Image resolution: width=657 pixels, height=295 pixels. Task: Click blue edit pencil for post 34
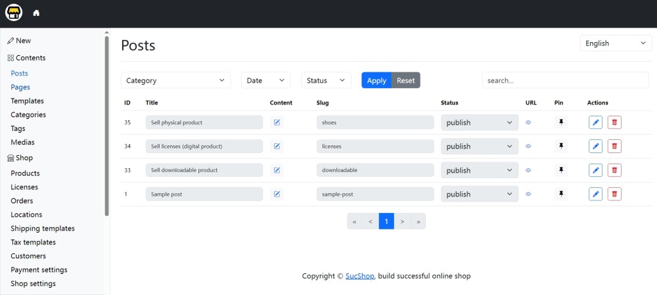pos(595,146)
